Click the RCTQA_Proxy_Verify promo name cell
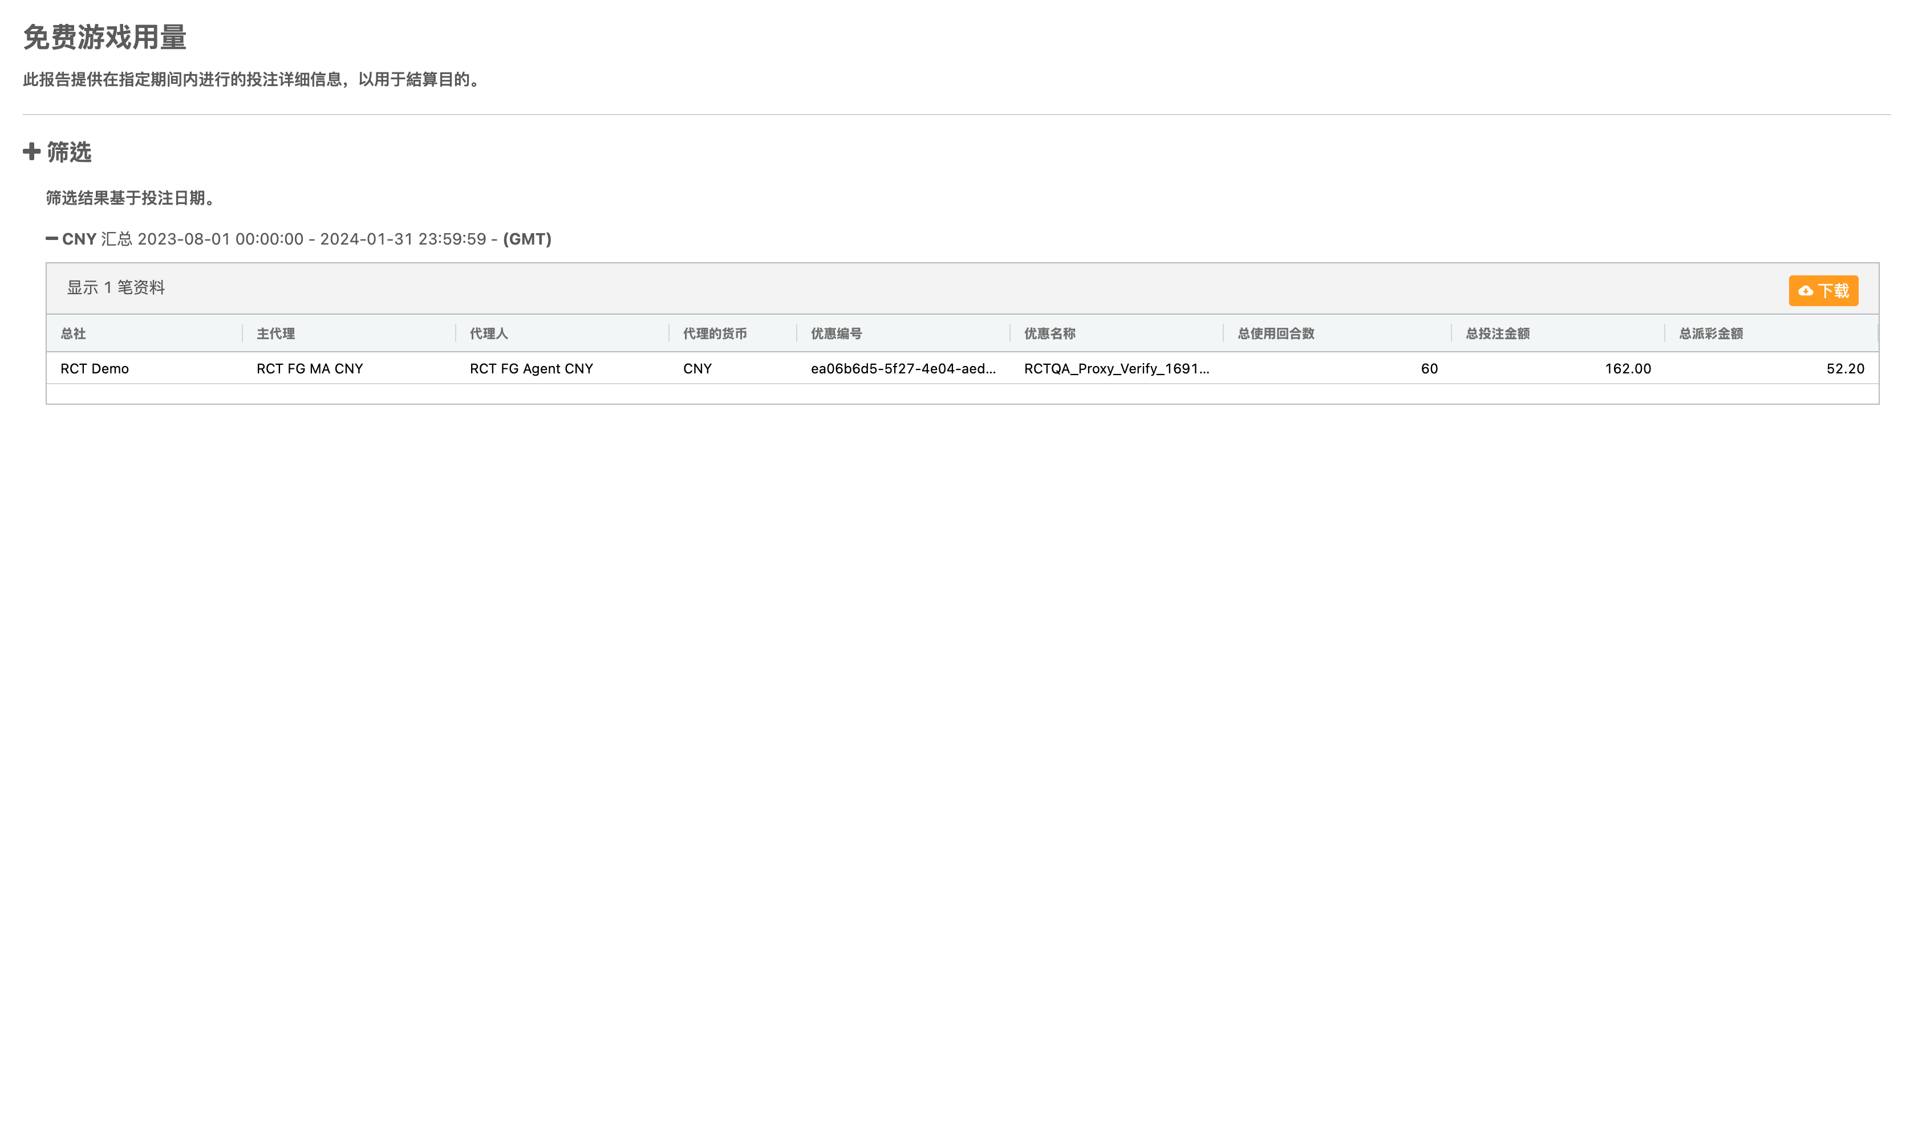The width and height of the screenshot is (1906, 1139). pyautogui.click(x=1116, y=368)
